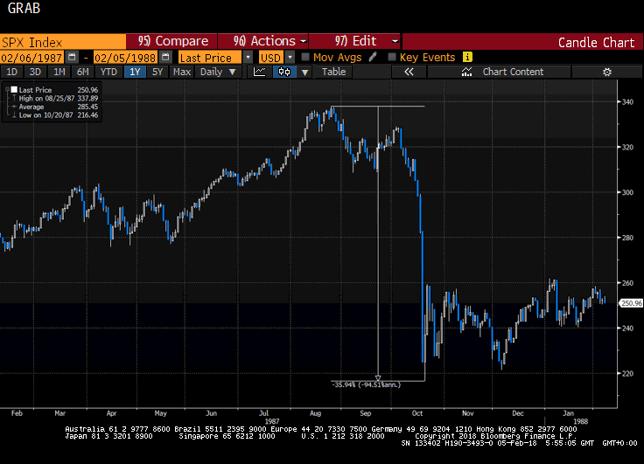Viewport: 644px width, 464px height.
Task: Click the 220 y-axis label
Action: [x=627, y=374]
